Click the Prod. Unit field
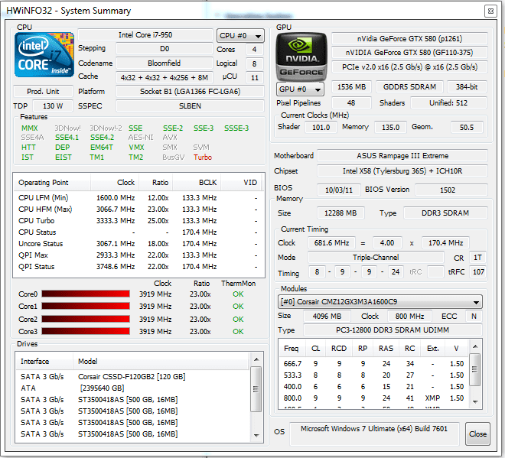 click(x=43, y=92)
